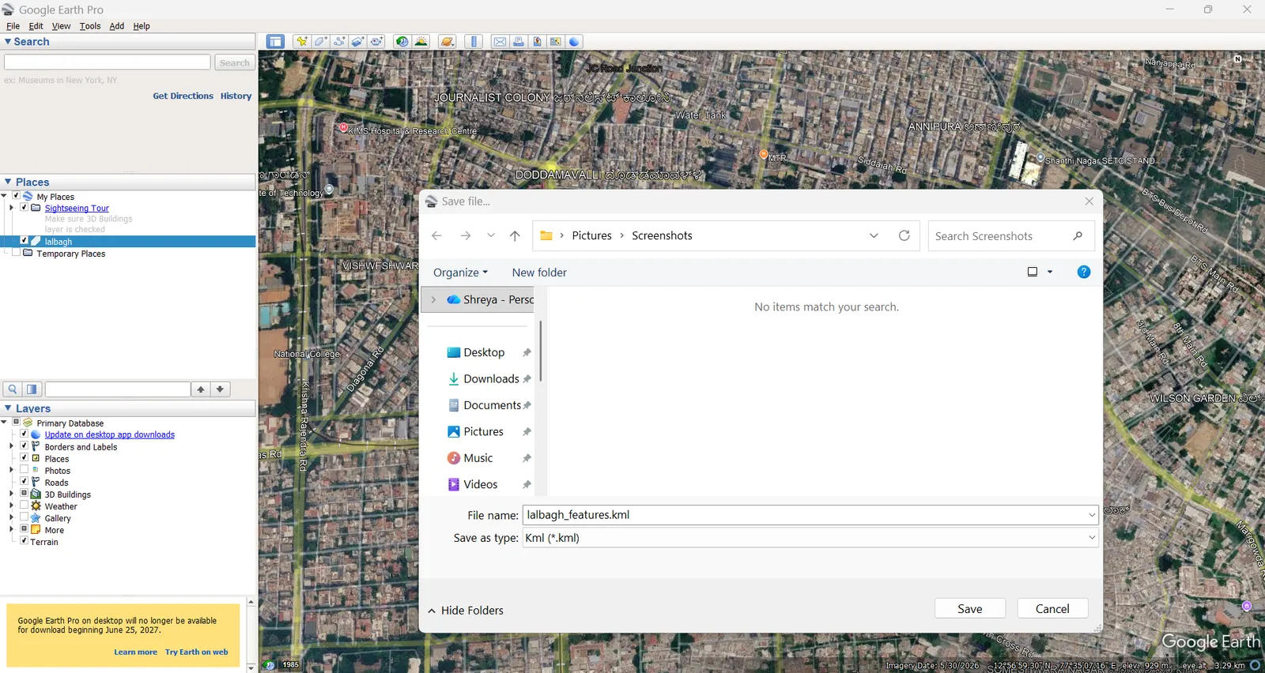Open the View menu

click(61, 26)
